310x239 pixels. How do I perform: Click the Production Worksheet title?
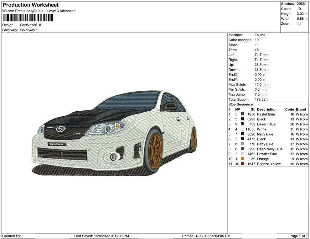coord(30,5)
